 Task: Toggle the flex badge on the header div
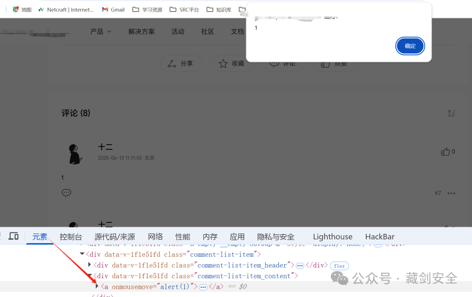click(x=339, y=266)
